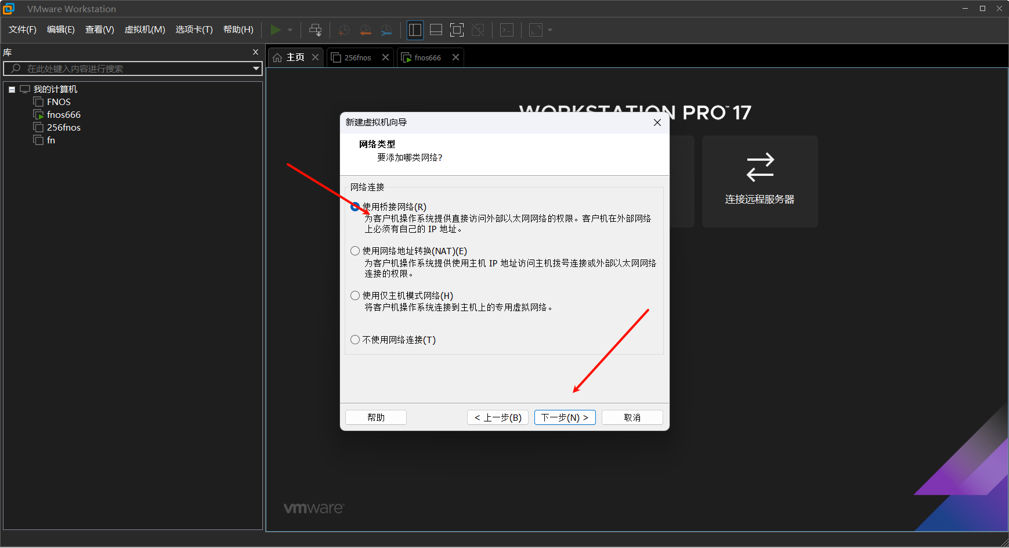Open the stretch display dropdown arrow
This screenshot has height=548, width=1009.
[550, 30]
